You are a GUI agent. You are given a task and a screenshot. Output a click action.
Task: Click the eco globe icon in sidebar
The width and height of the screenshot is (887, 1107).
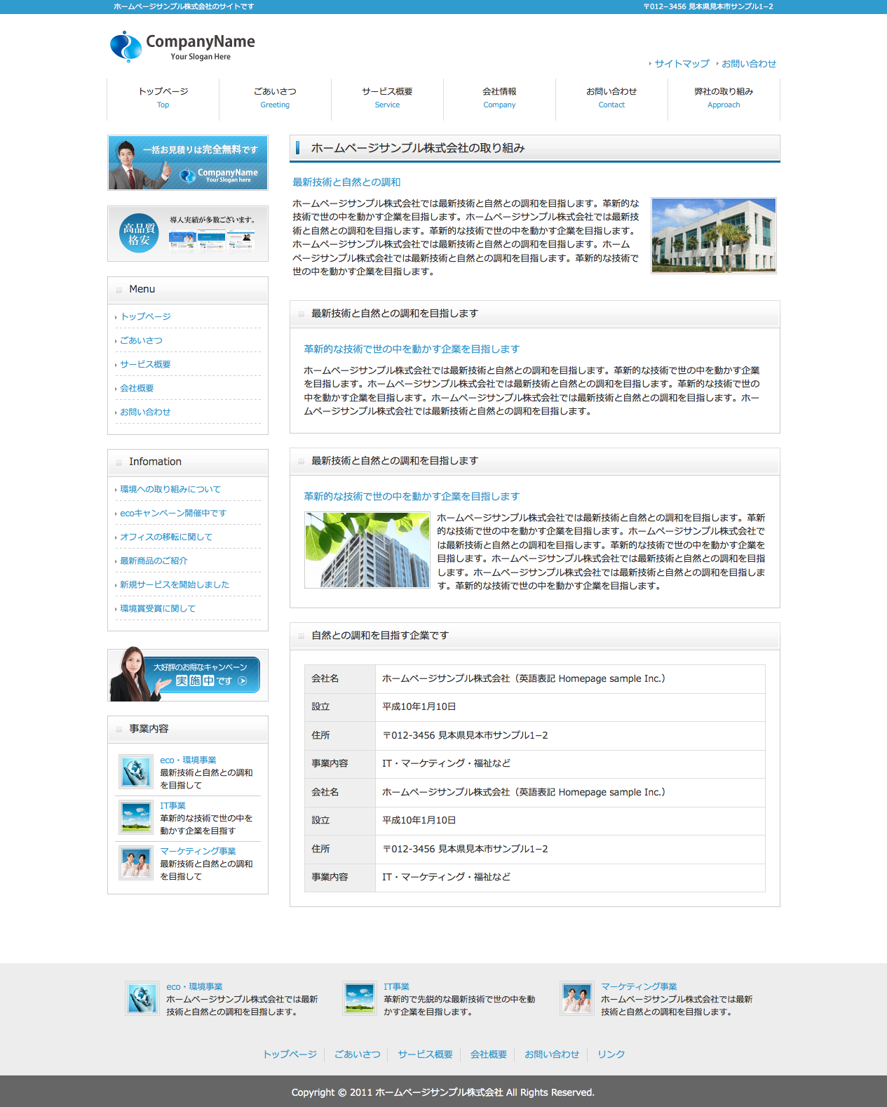(135, 772)
